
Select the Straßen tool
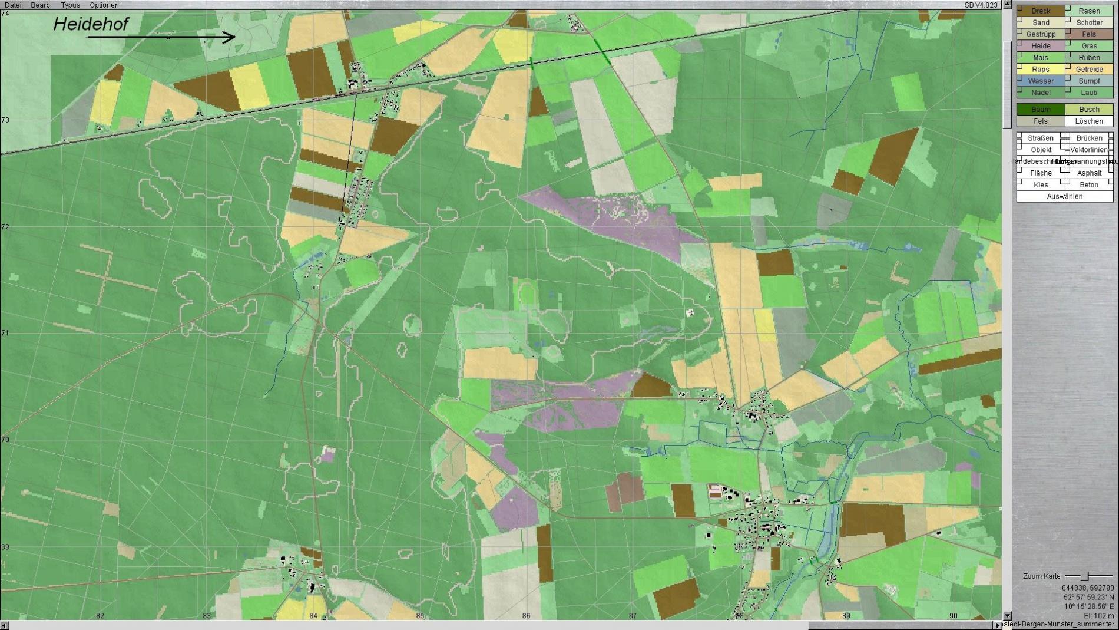click(x=1041, y=138)
